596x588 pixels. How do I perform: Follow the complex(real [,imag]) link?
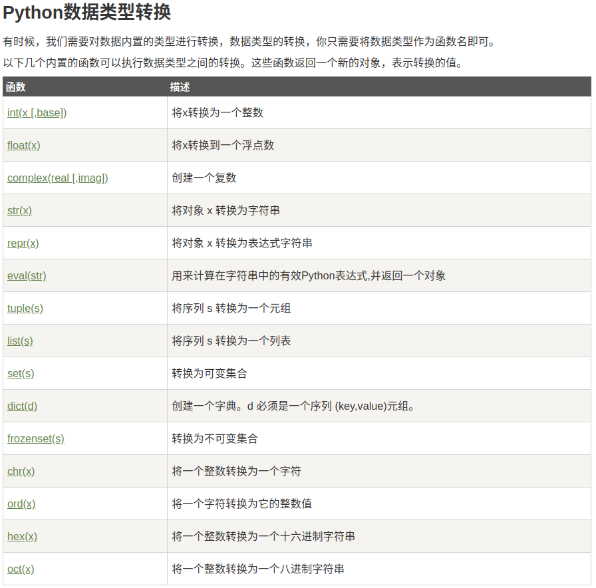[x=58, y=178]
